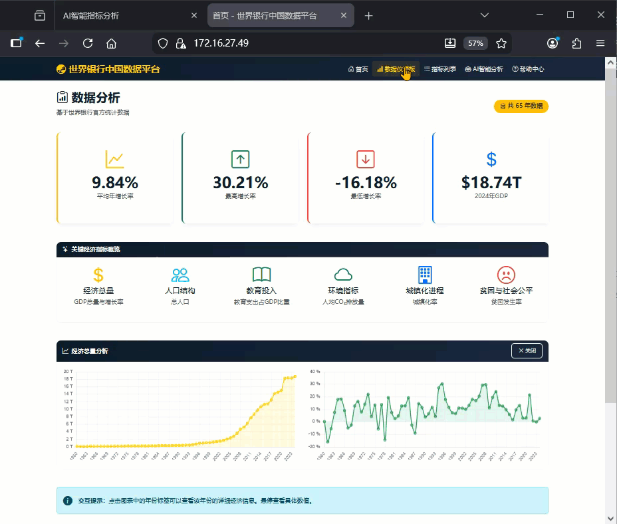This screenshot has height=524, width=617.
Task: Select the -16.18% lowest growth value
Action: pyautogui.click(x=366, y=183)
